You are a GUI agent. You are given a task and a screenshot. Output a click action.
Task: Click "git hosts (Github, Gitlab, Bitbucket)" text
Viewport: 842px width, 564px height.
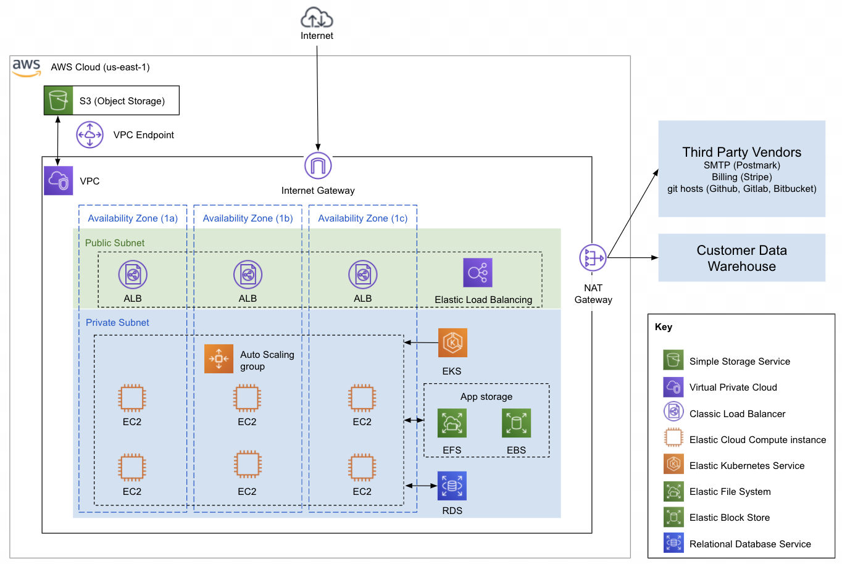(742, 189)
